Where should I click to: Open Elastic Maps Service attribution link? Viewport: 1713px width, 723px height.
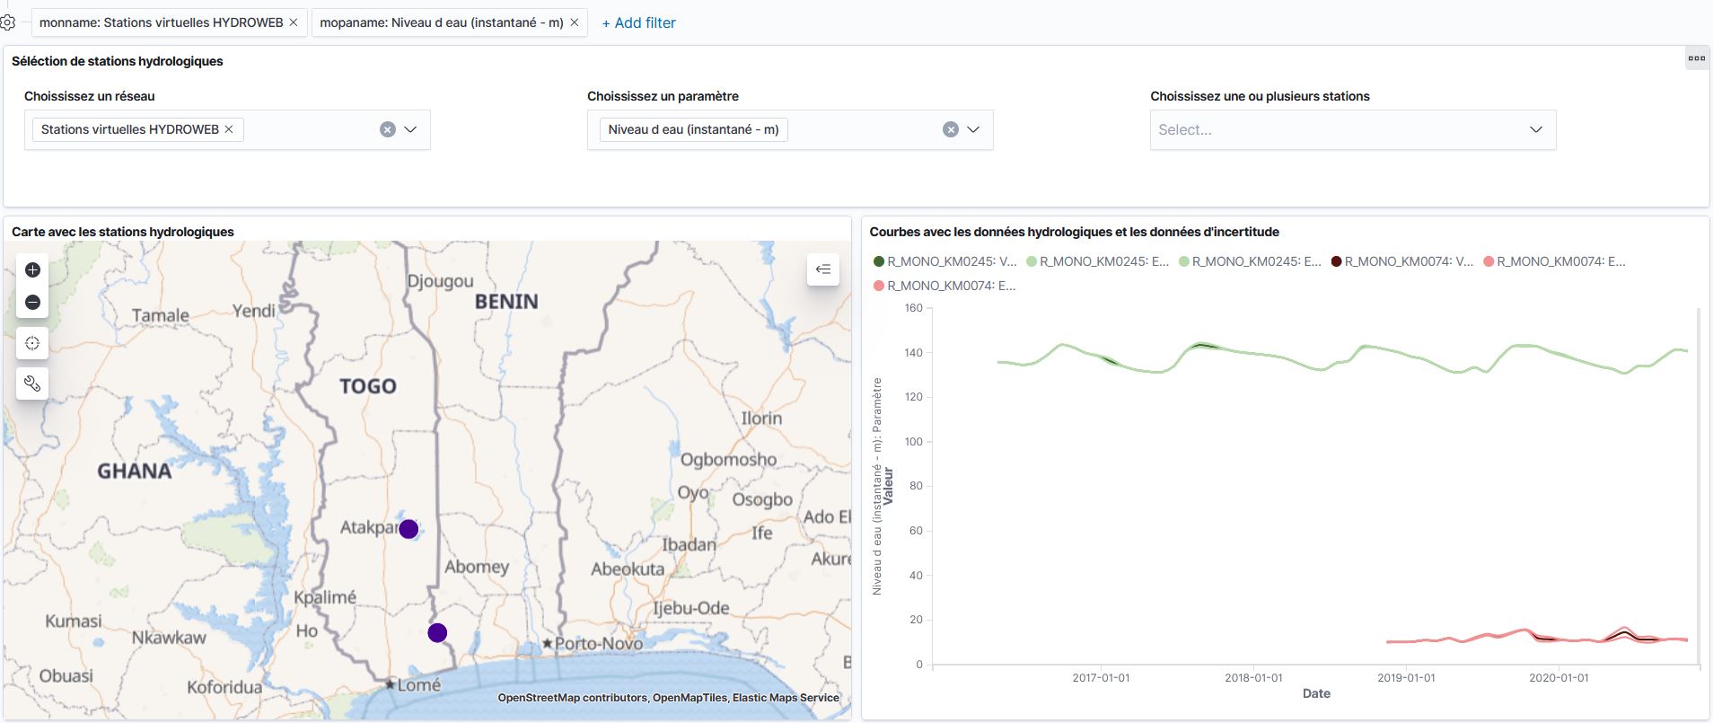786,698
